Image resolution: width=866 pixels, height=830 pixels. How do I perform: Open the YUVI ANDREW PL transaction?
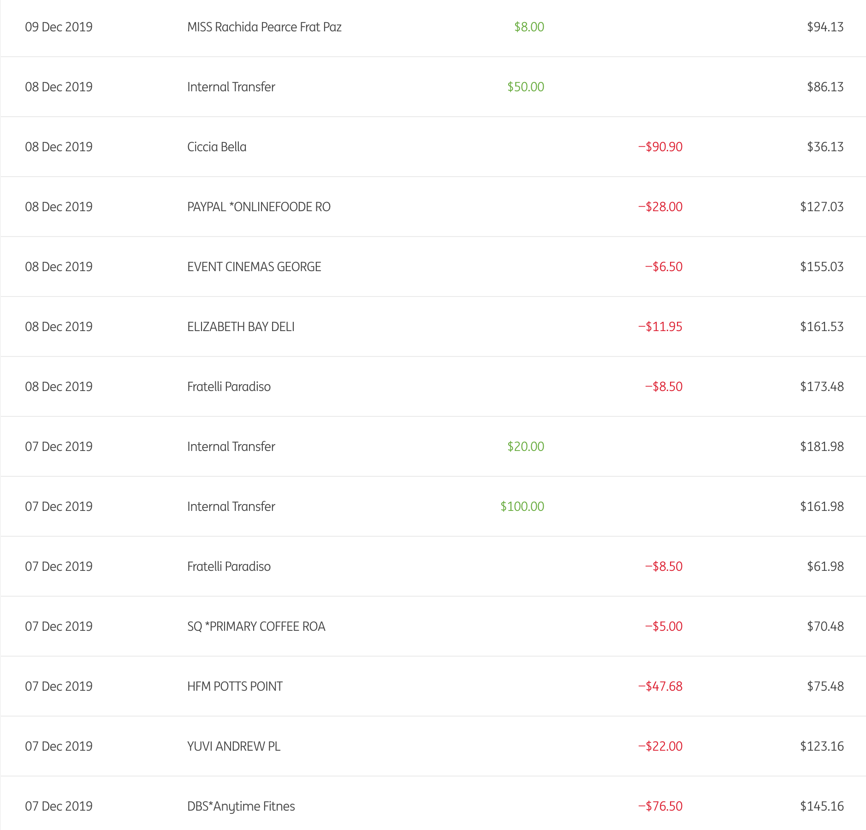click(234, 747)
